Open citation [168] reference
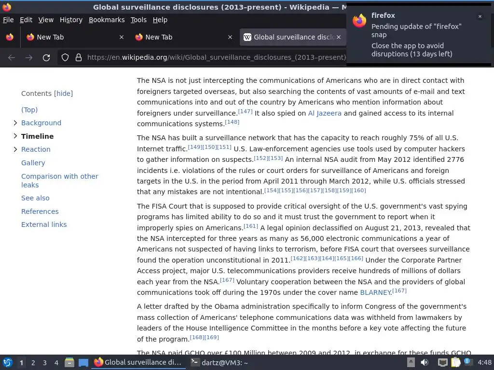Screen dimensions: 494x370 tap(197, 337)
